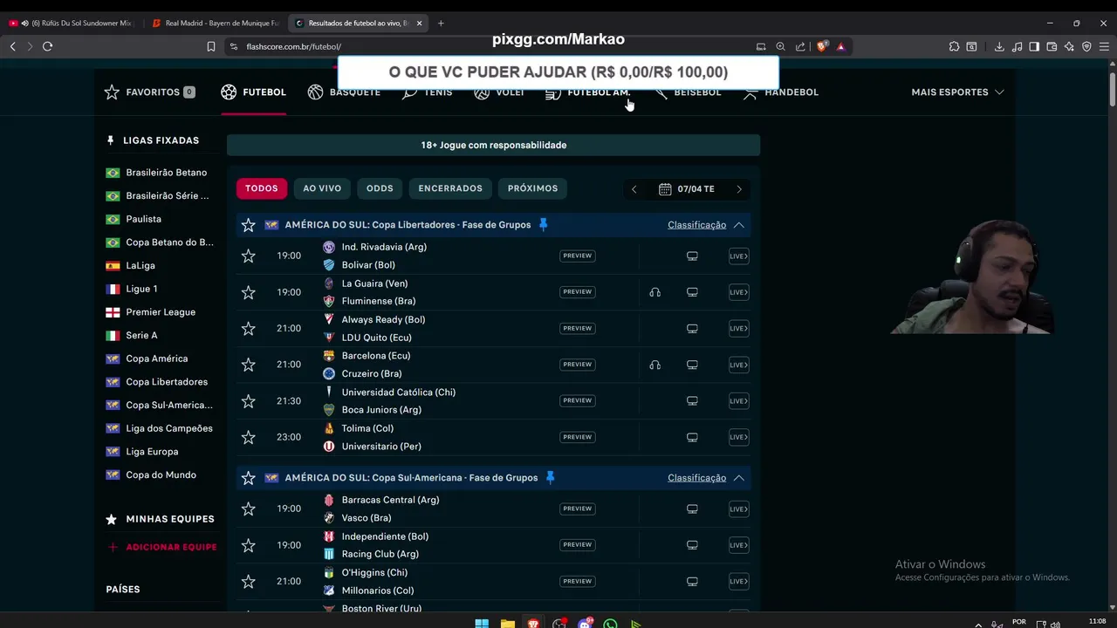This screenshot has height=628, width=1117.
Task: Open File Explorer from the taskbar
Action: tap(507, 624)
